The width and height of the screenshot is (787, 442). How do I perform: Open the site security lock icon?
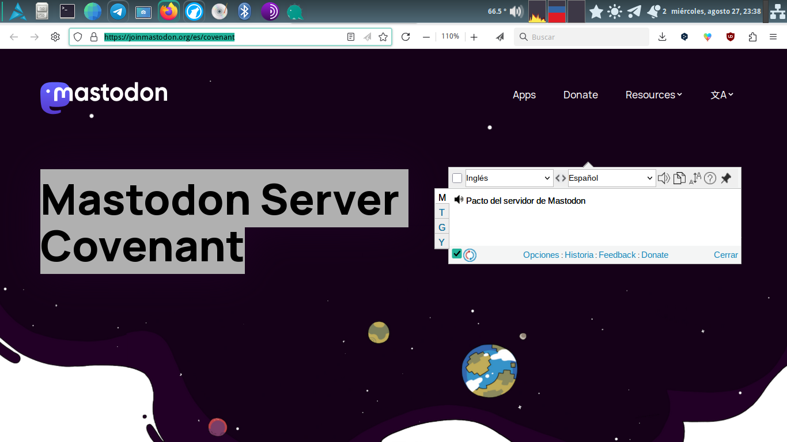click(x=94, y=37)
